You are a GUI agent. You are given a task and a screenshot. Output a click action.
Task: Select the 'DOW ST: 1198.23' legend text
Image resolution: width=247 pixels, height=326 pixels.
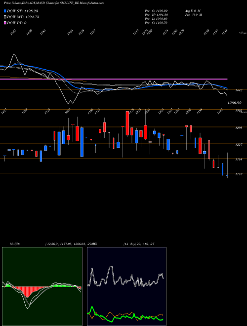click(22, 11)
